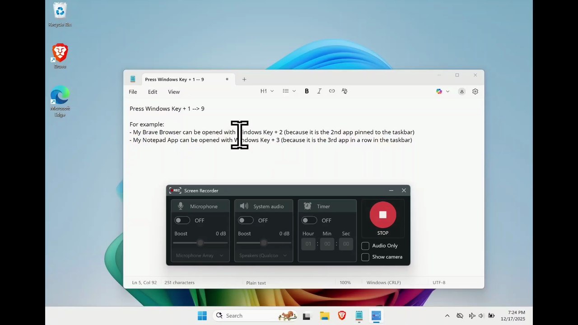Click the Notepad app icon in title bar
This screenshot has height=325, width=578.
[x=133, y=79]
